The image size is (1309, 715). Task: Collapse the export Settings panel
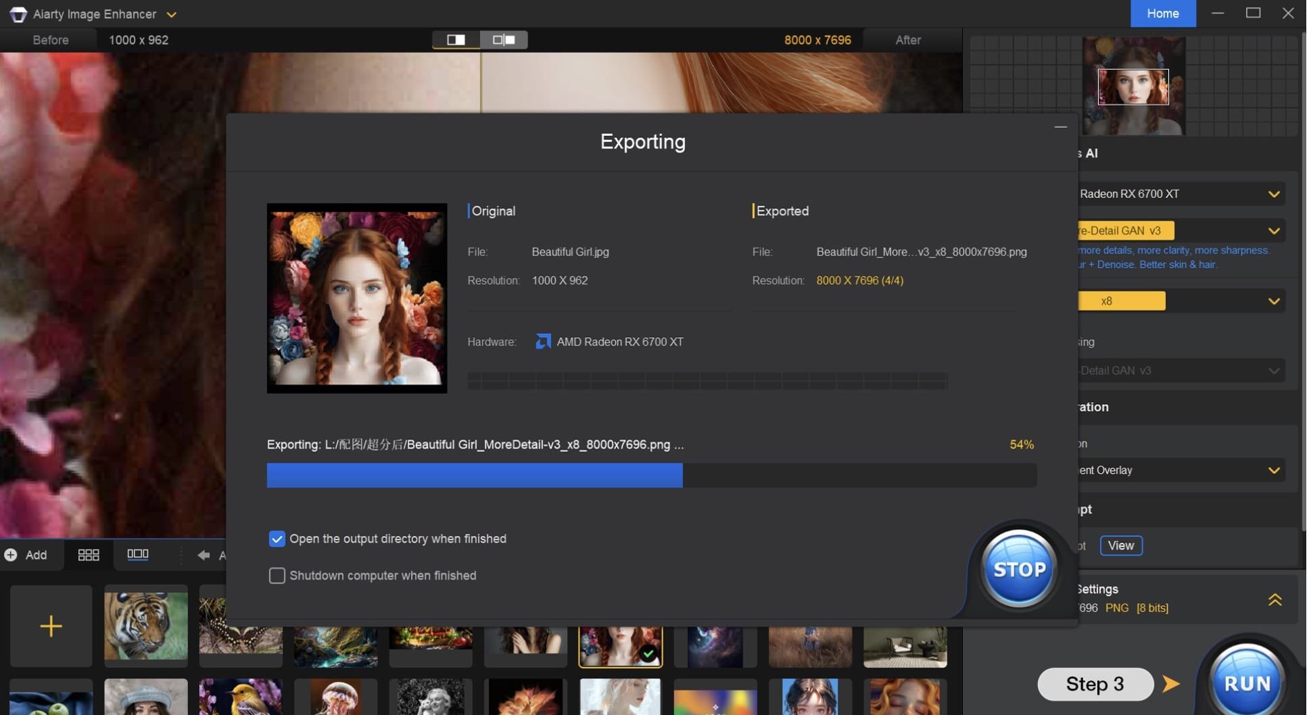[x=1275, y=599]
